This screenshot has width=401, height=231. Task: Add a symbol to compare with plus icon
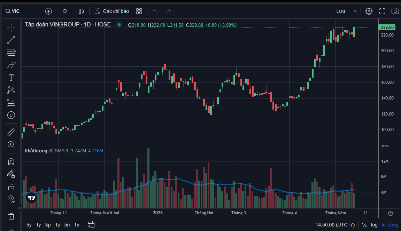[48, 11]
